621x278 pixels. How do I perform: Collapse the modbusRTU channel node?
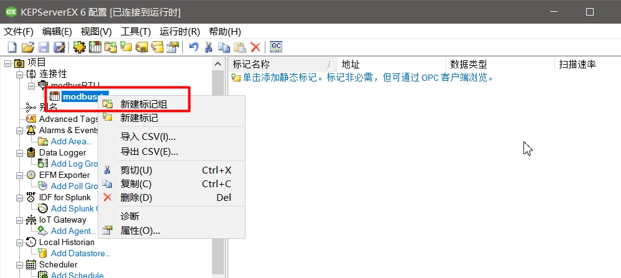pos(31,85)
